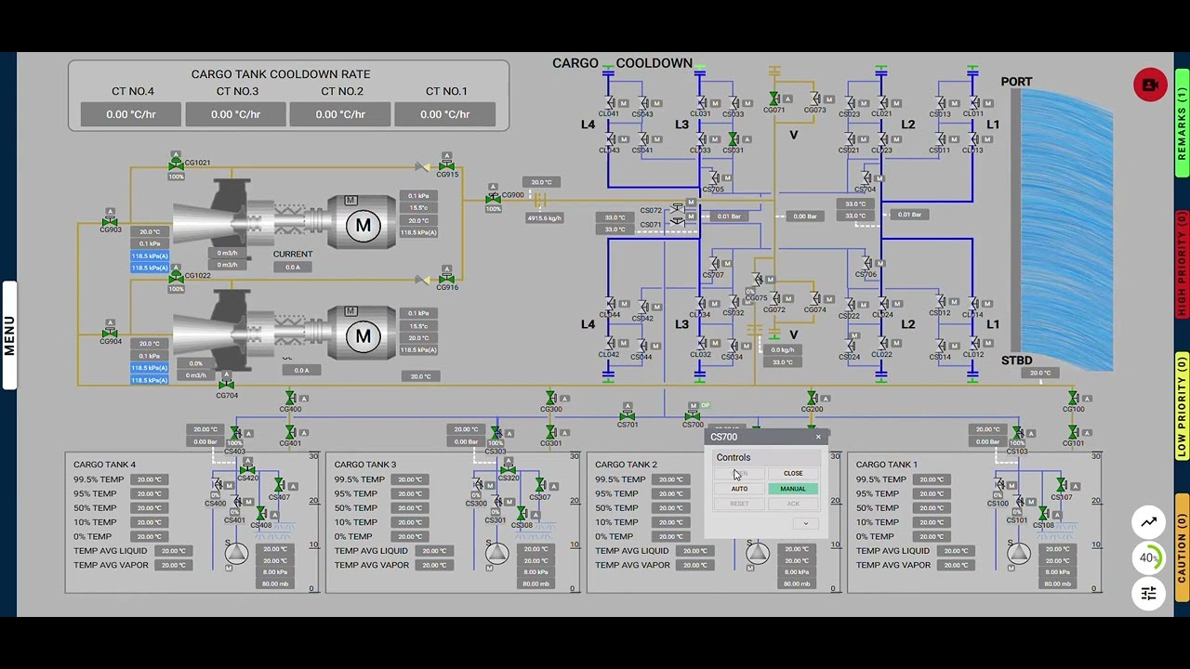Viewport: 1190px width, 669px height.
Task: Click control valve CG900
Action: click(x=493, y=198)
